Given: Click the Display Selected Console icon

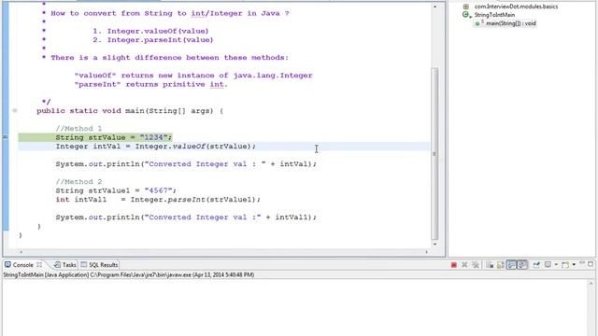Looking at the screenshot, I should (x=548, y=265).
